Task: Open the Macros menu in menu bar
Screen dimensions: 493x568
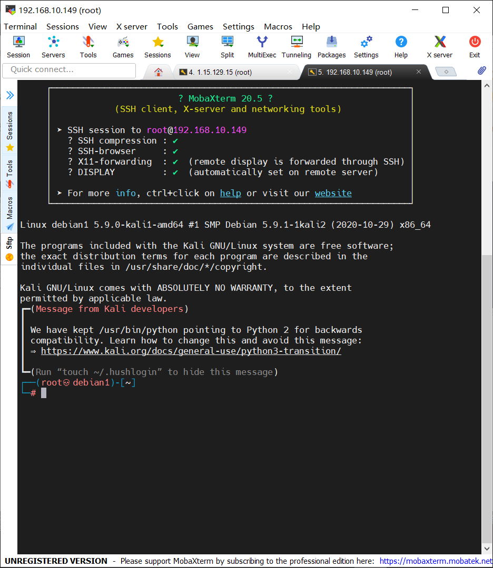Action: pyautogui.click(x=278, y=26)
